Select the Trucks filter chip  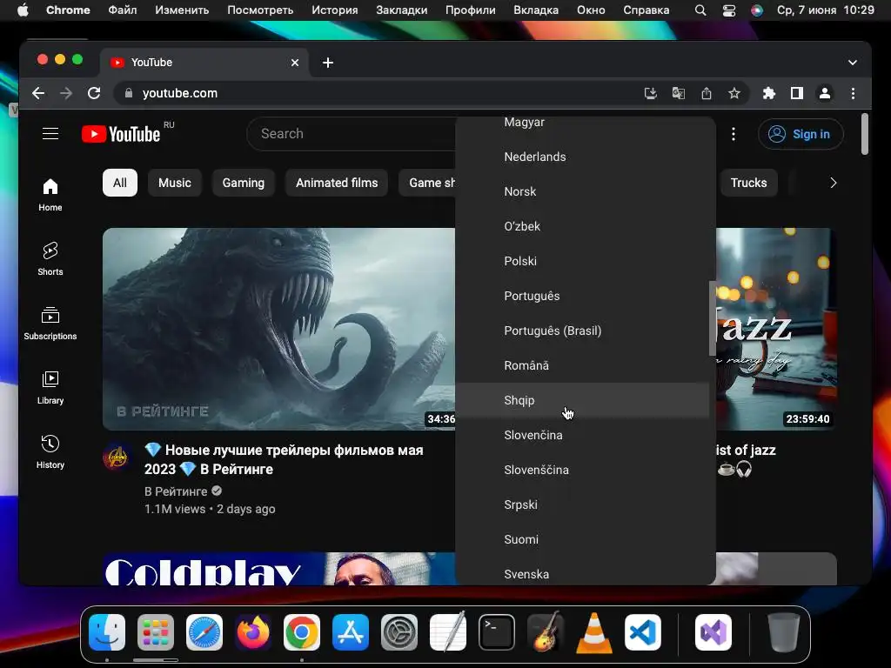point(748,183)
